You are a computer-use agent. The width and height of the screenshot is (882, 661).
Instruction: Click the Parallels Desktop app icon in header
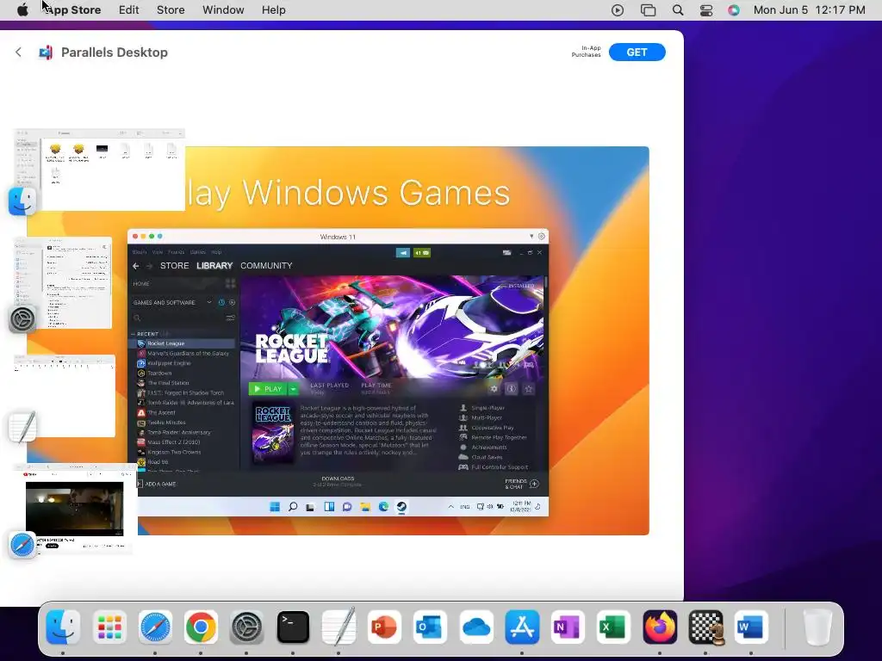pos(46,53)
